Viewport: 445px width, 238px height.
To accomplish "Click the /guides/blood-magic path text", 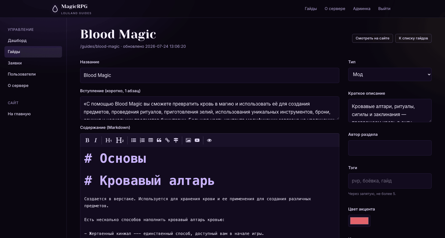I will [x=100, y=46].
